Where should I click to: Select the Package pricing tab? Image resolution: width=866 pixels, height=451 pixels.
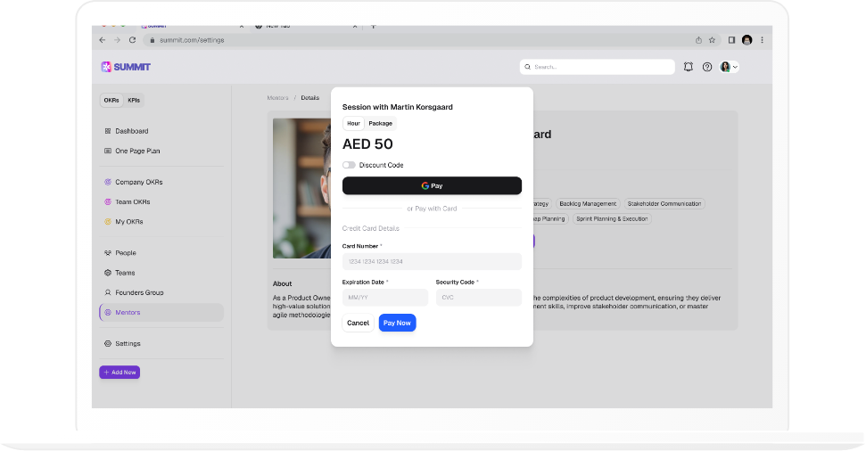(x=381, y=124)
